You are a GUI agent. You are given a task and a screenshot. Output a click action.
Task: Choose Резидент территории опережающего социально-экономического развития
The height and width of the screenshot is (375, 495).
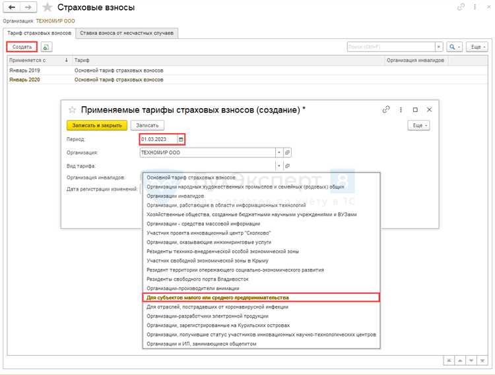[261, 270]
